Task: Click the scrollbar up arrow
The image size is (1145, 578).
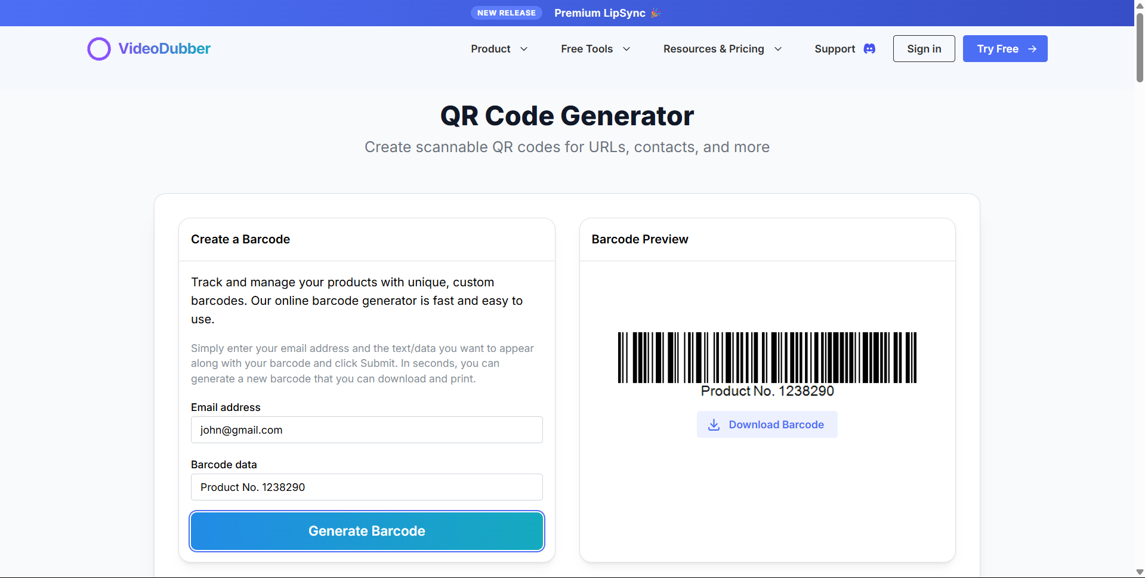Action: (1138, 5)
